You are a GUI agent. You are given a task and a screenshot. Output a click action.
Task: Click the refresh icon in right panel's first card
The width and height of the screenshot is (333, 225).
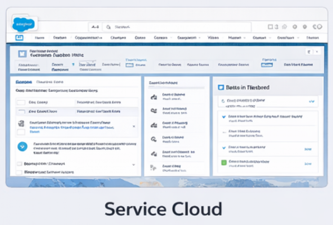point(223,101)
